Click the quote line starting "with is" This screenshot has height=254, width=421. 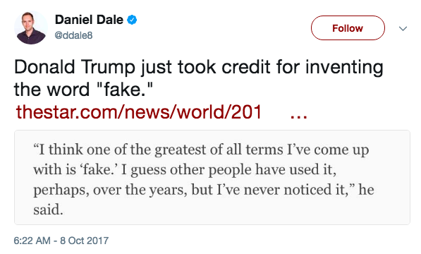185,170
